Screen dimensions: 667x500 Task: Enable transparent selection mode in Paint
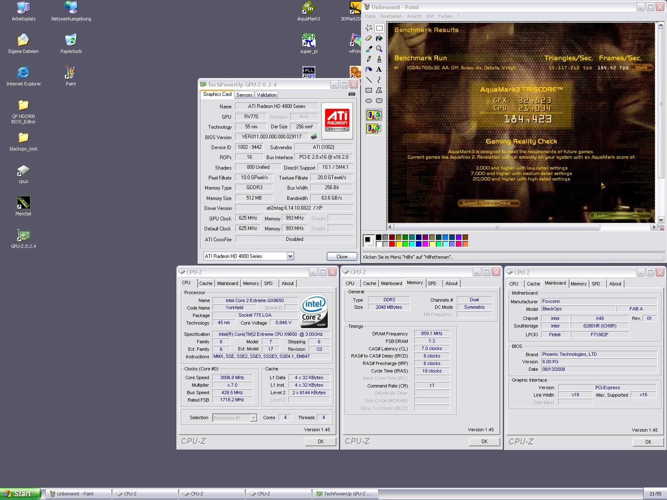tap(374, 129)
